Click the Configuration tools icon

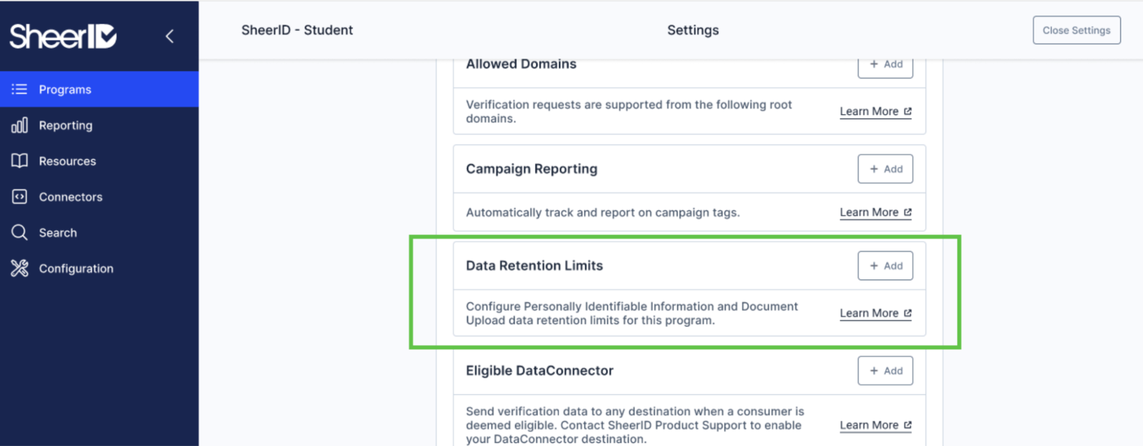tap(19, 268)
